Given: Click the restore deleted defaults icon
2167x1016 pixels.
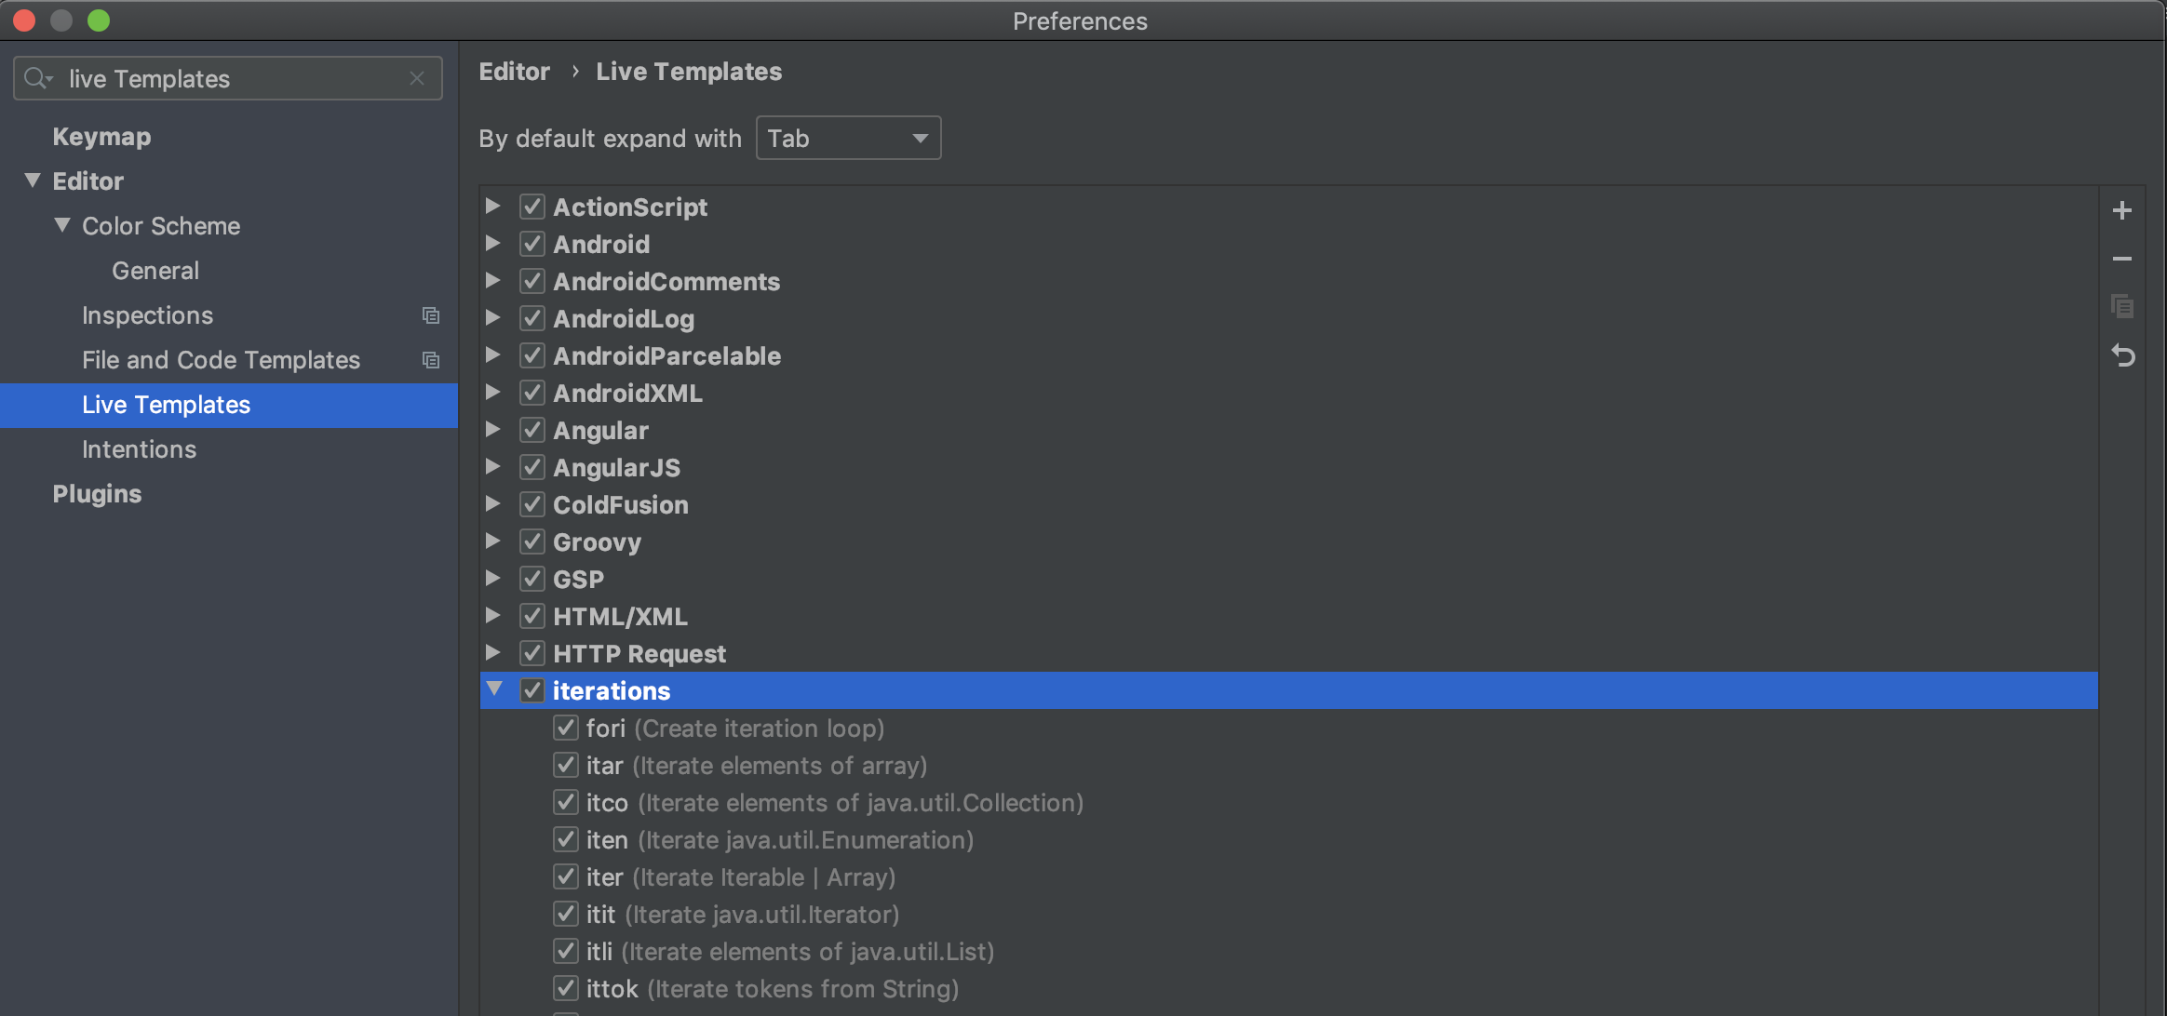Looking at the screenshot, I should click(x=2122, y=355).
